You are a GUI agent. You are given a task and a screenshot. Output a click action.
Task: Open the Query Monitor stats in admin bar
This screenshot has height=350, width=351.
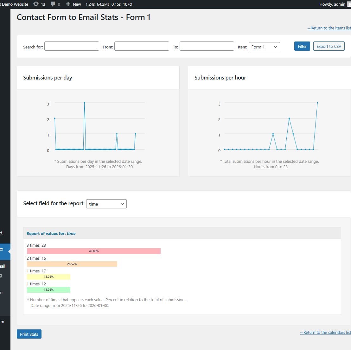[x=109, y=4]
